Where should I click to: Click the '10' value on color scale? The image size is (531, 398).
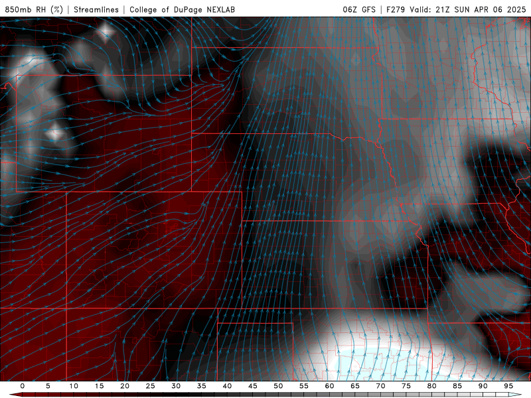(x=74, y=386)
